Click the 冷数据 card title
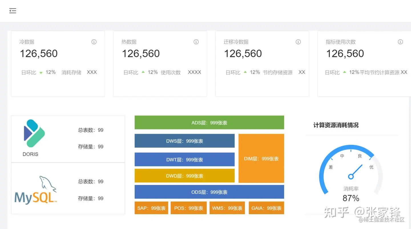This screenshot has height=229, width=411. pos(27,42)
